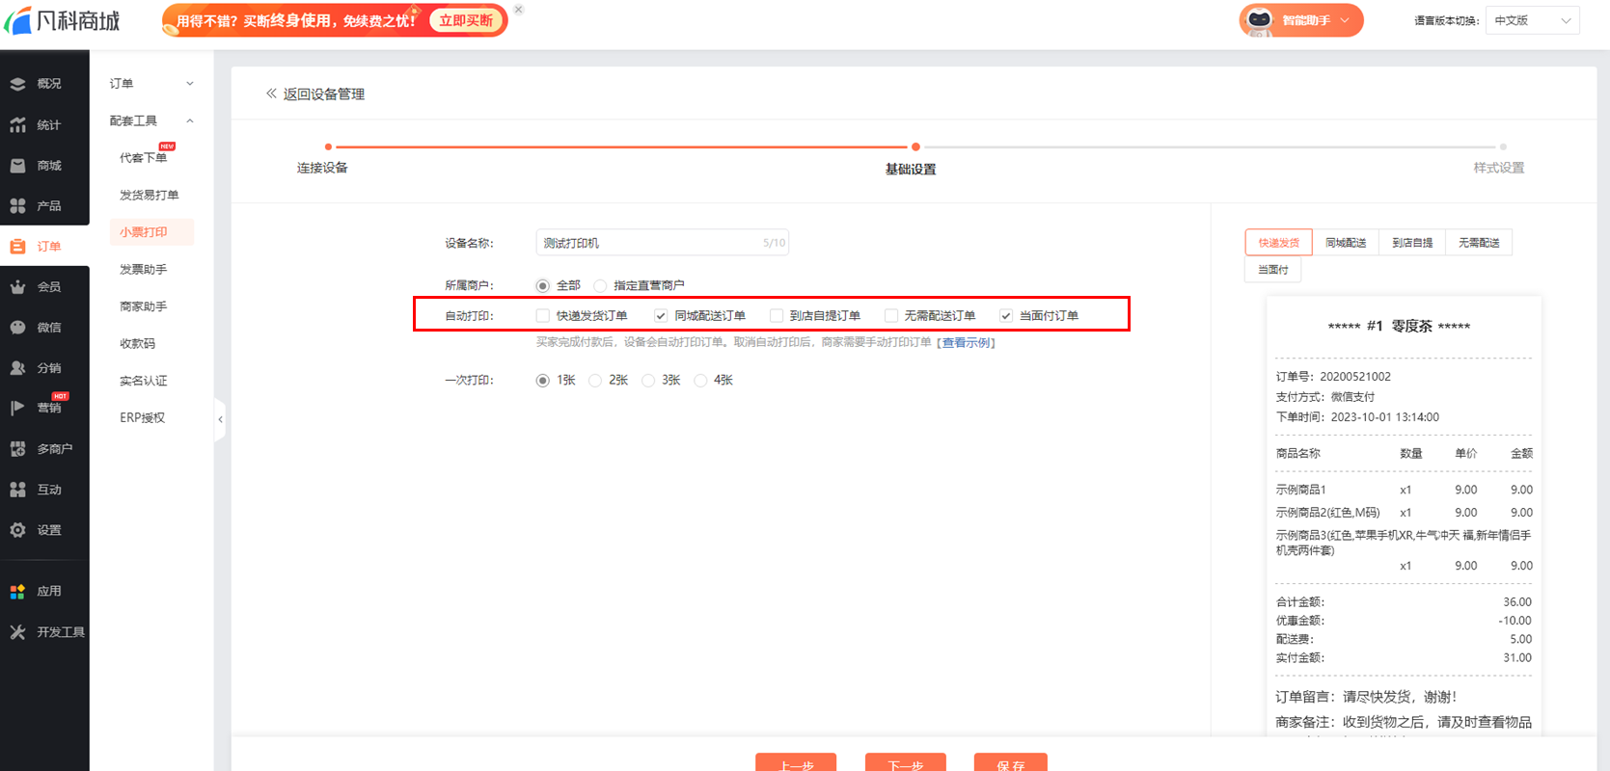The image size is (1610, 771).
Task: Open the 产品 products sidebar icon
Action: click(18, 206)
